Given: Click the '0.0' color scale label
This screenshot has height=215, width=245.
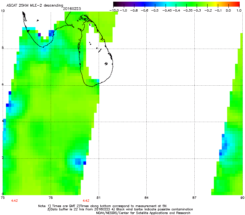Looking at the screenshot, I should coord(228,11).
